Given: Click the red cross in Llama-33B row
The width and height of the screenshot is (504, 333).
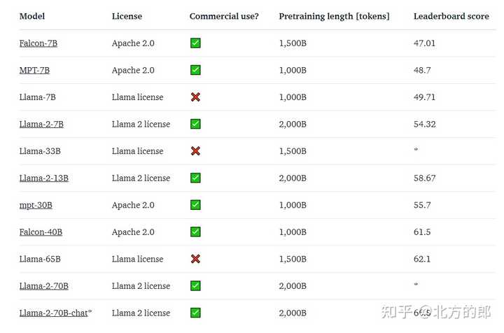Looking at the screenshot, I should (x=195, y=151).
